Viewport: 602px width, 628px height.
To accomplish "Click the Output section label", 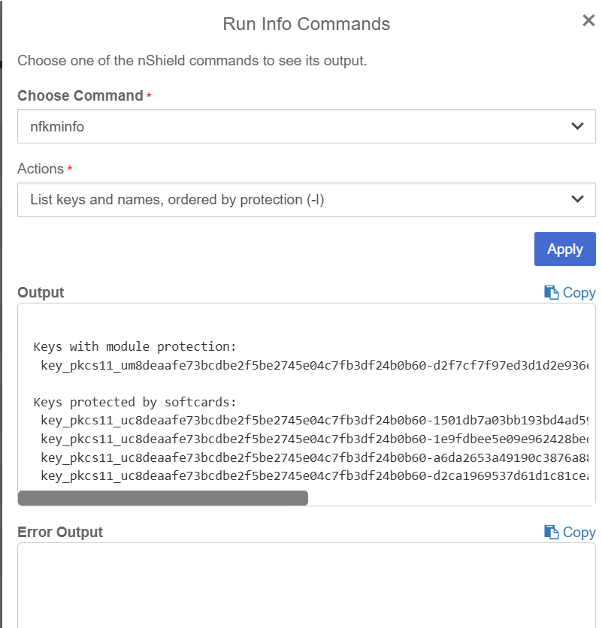I will 40,292.
